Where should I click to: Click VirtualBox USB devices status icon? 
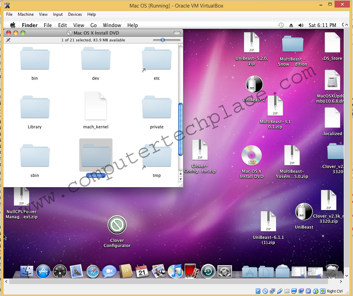click(280, 291)
